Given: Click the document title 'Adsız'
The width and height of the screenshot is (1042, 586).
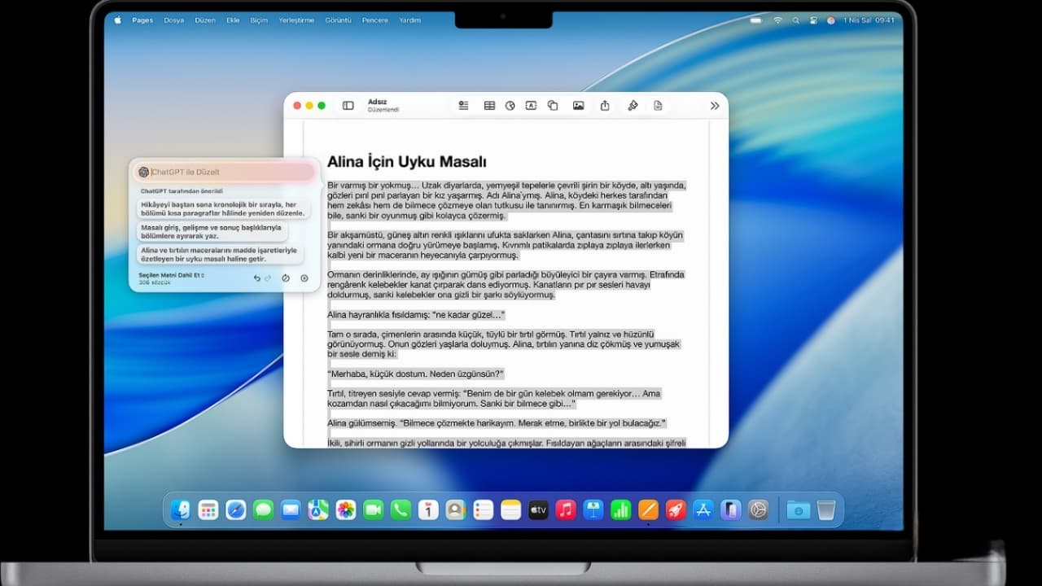Looking at the screenshot, I should 377,102.
